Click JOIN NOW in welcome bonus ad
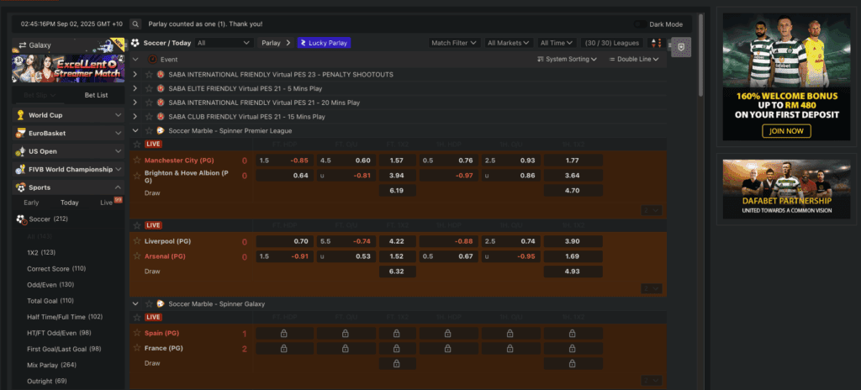861x390 pixels. (786, 131)
